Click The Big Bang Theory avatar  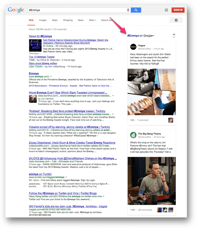(x=133, y=135)
